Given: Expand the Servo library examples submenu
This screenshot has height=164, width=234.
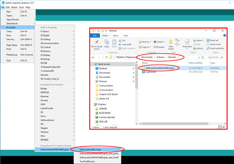Looking at the screenshot, I should [x=57, y=116].
